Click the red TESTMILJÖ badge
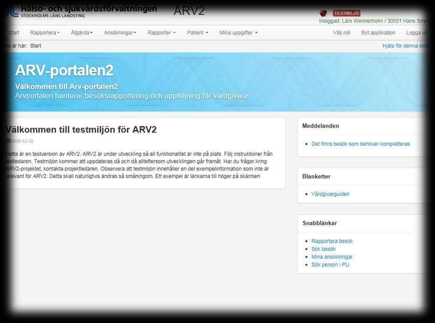Screen dimensions: 435x323 point(346,13)
